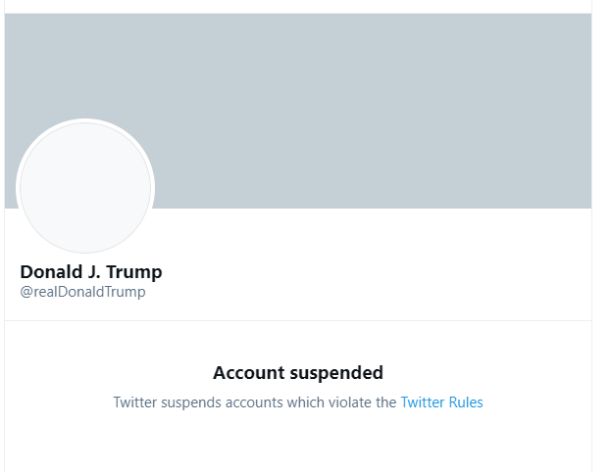
Task: Click the Account suspended heading
Action: point(297,373)
